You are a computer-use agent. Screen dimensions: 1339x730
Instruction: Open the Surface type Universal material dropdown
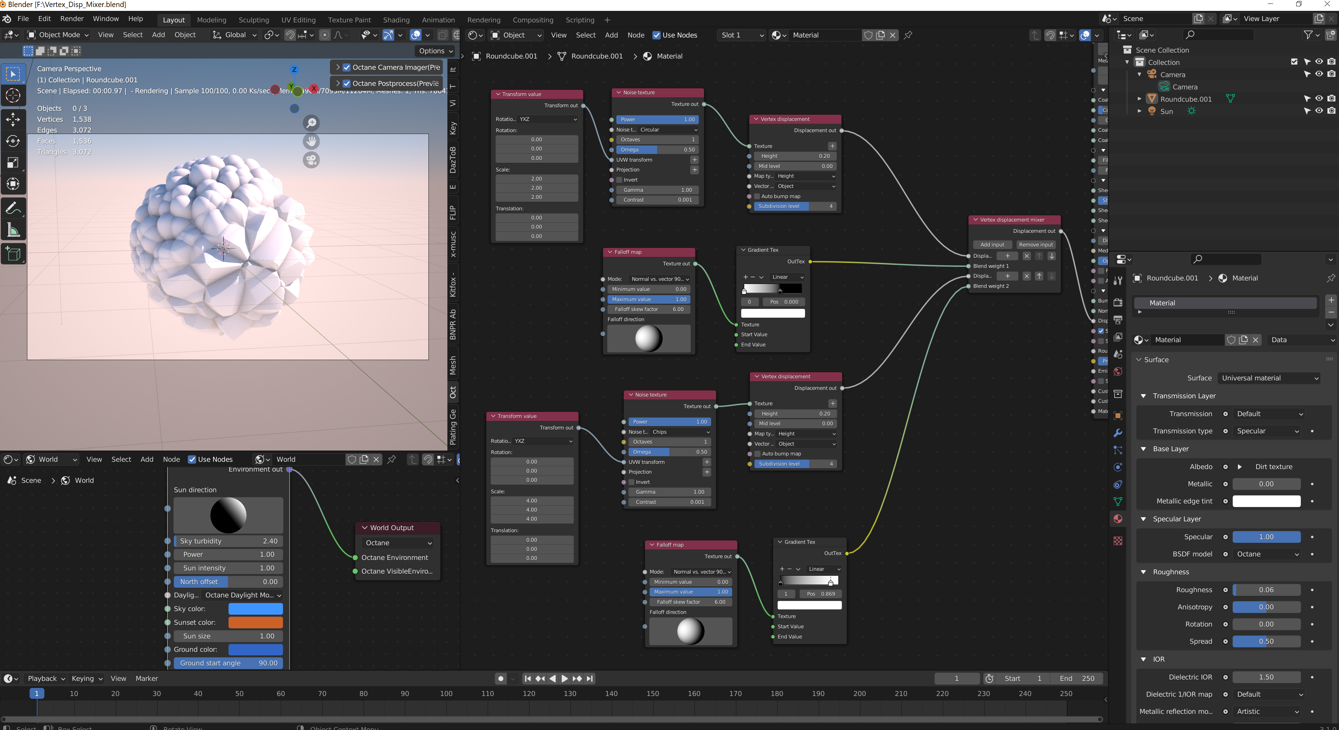1269,379
